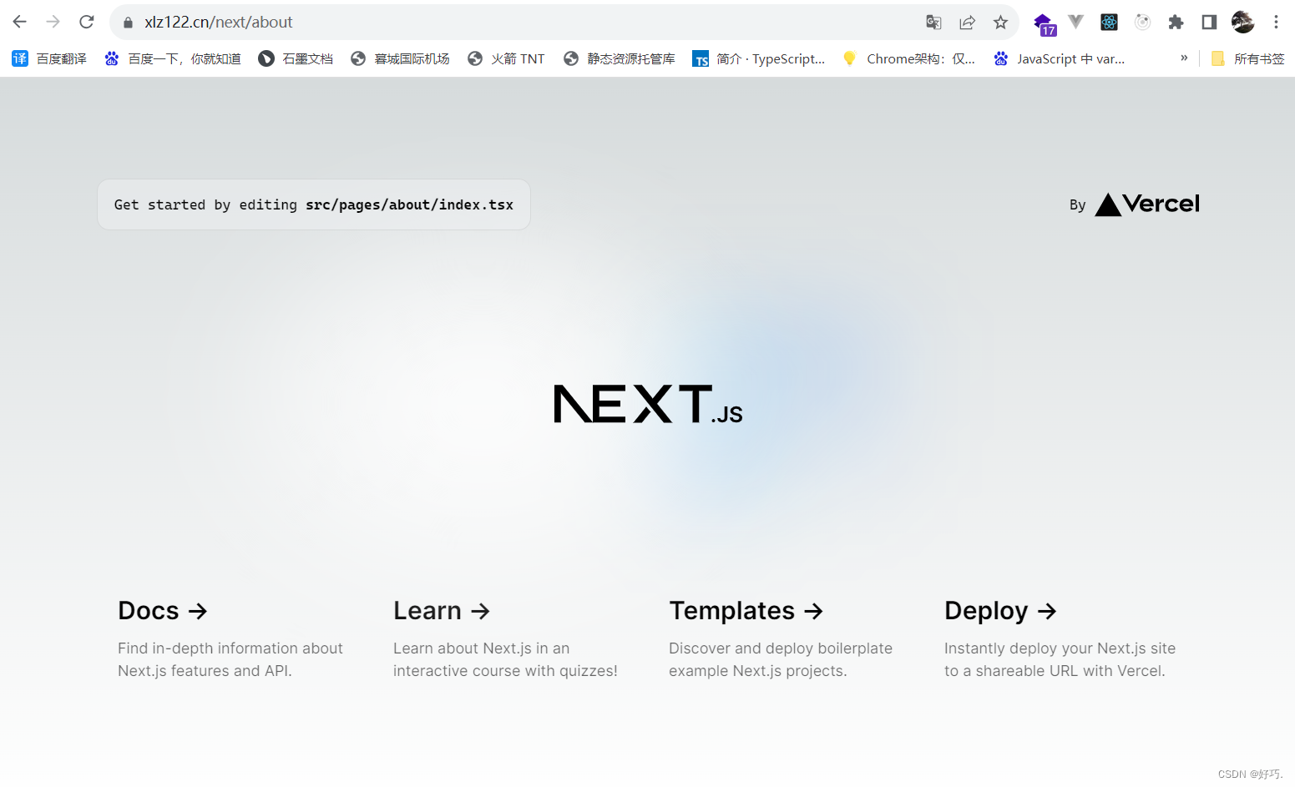Open the 百度翻译 bookmark

pyautogui.click(x=49, y=58)
